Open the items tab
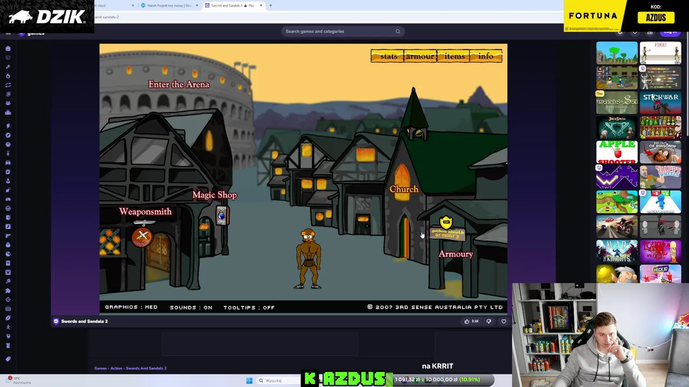 coord(454,56)
